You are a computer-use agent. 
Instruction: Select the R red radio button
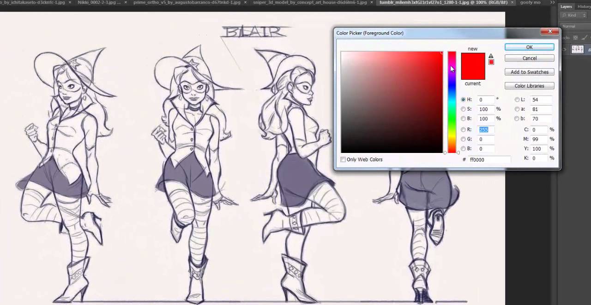pos(463,129)
